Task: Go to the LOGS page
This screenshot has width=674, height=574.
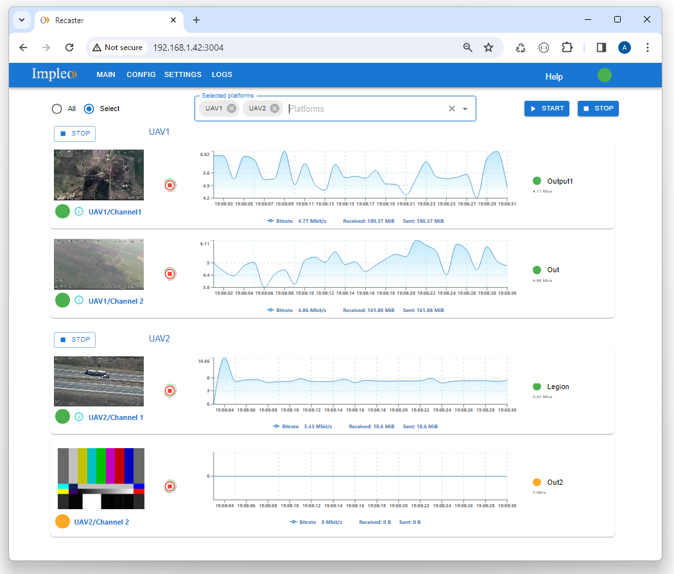Action: click(x=222, y=74)
